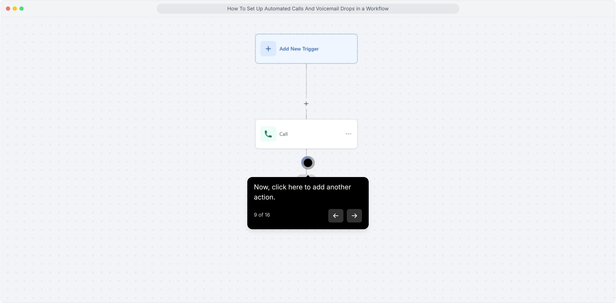Maximize the window with the green button
This screenshot has width=616, height=303.
pyautogui.click(x=22, y=9)
